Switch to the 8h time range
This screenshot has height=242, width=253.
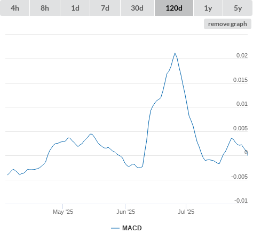coord(45,8)
